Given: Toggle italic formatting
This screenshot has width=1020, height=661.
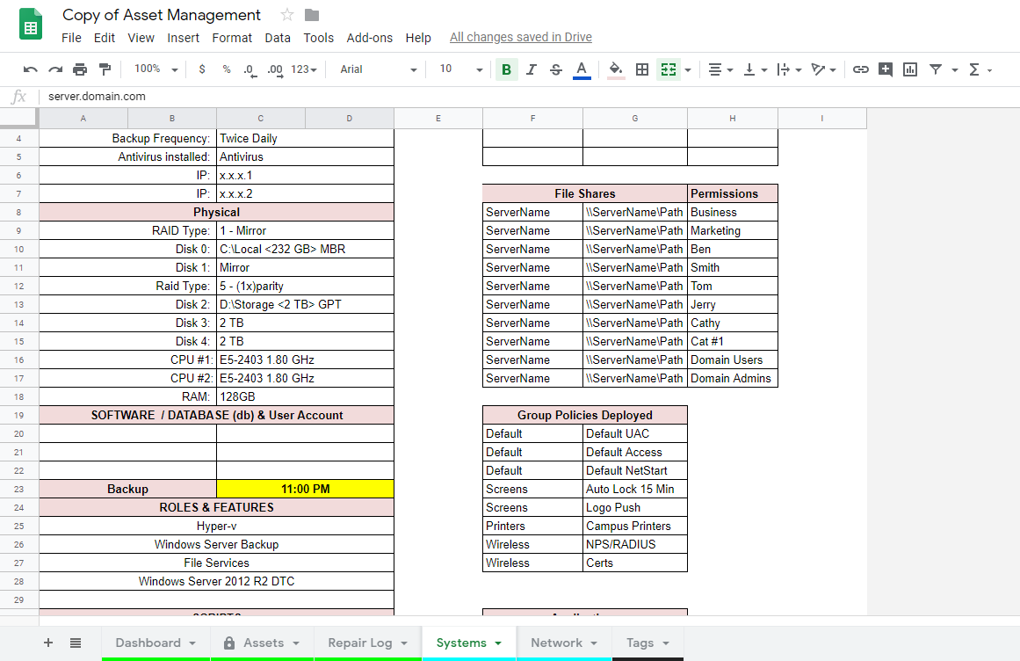Looking at the screenshot, I should point(531,69).
